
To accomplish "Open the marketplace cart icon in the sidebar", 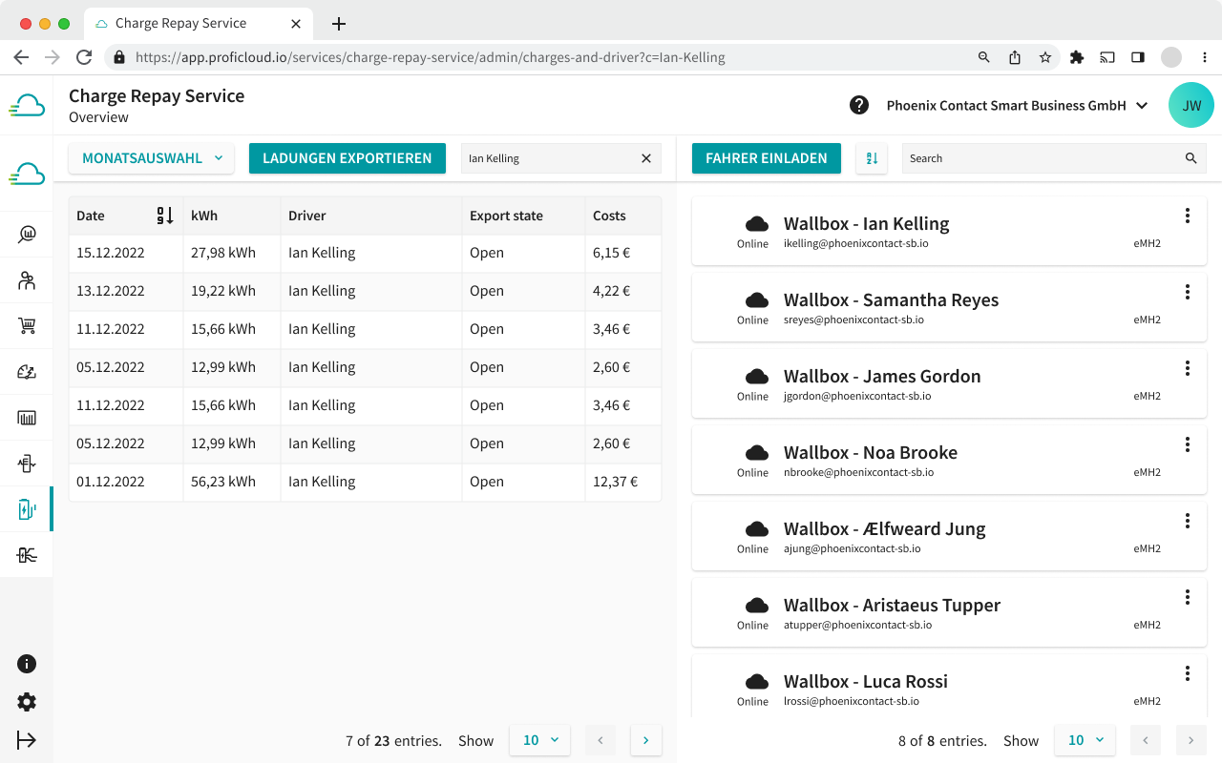I will pyautogui.click(x=27, y=325).
